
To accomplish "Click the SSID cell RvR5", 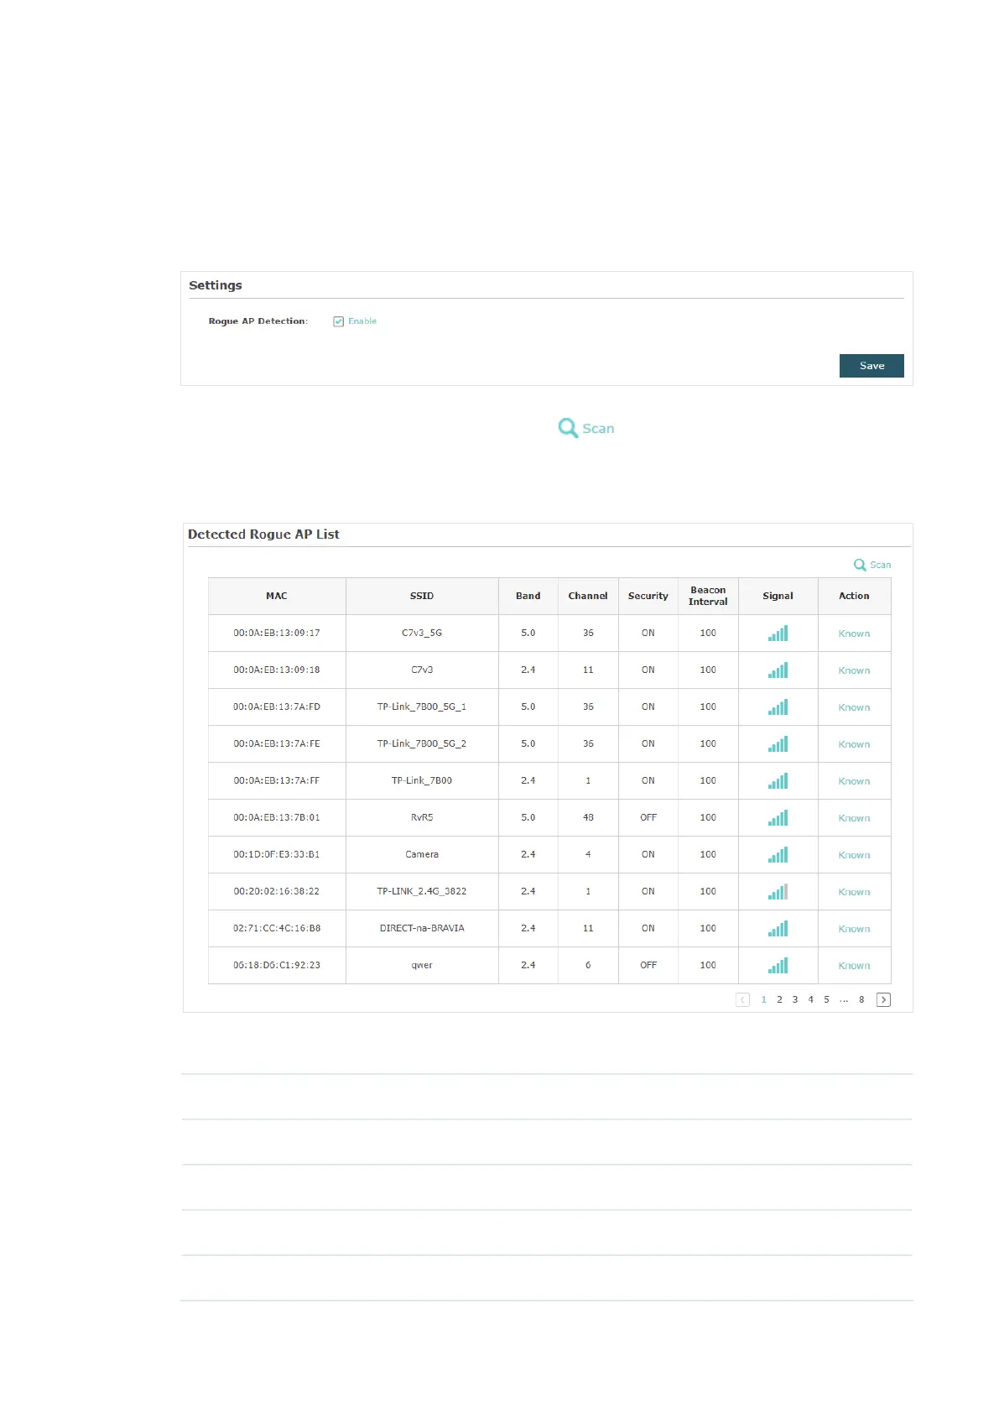I will 422,817.
